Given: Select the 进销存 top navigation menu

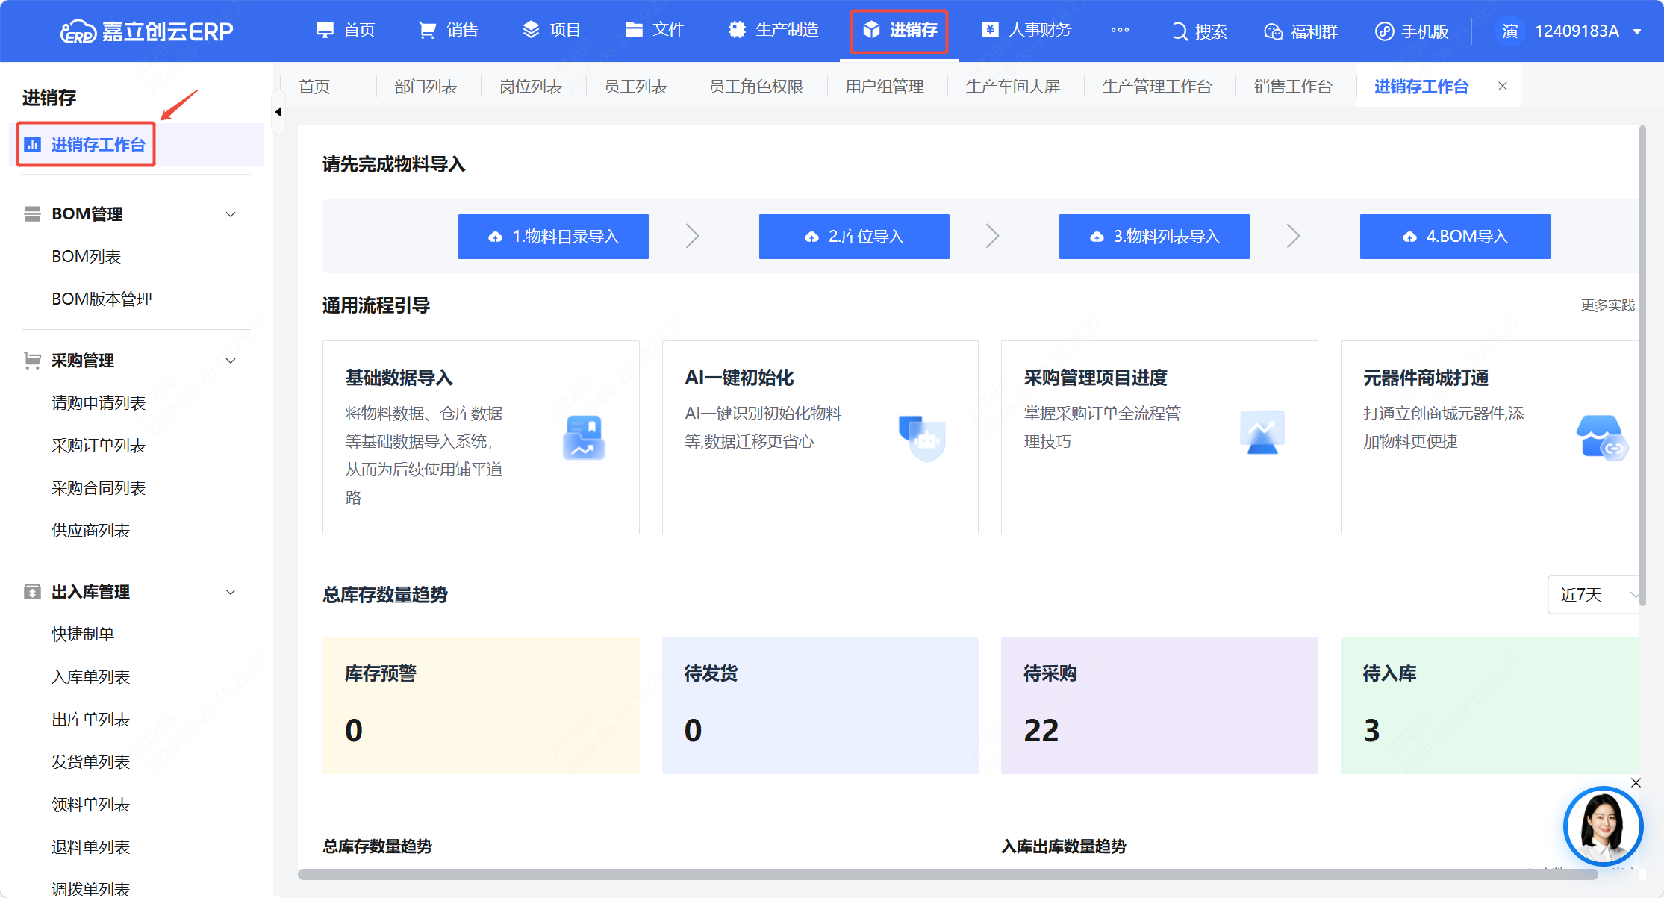Looking at the screenshot, I should [900, 31].
